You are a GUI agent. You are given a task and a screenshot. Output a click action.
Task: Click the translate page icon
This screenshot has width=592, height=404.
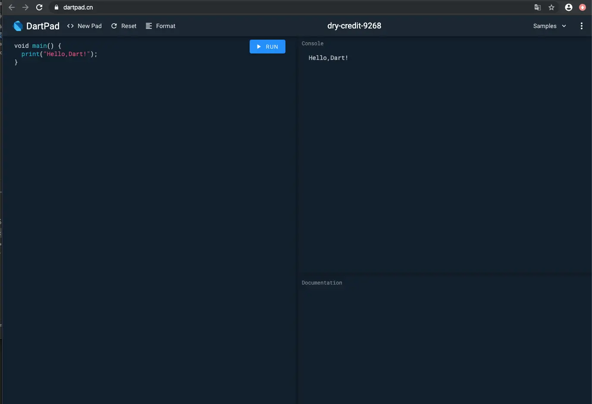click(x=538, y=7)
